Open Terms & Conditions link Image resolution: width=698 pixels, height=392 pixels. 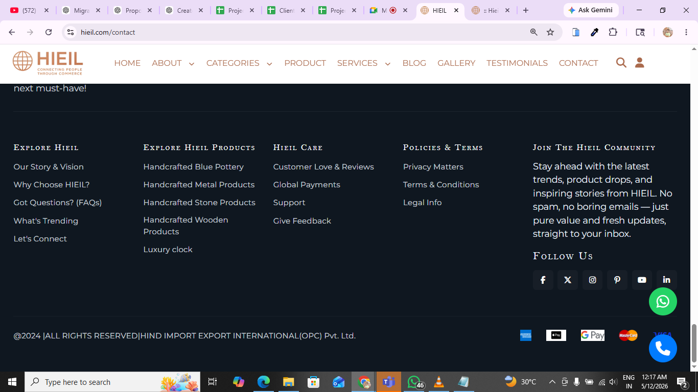[x=441, y=185]
